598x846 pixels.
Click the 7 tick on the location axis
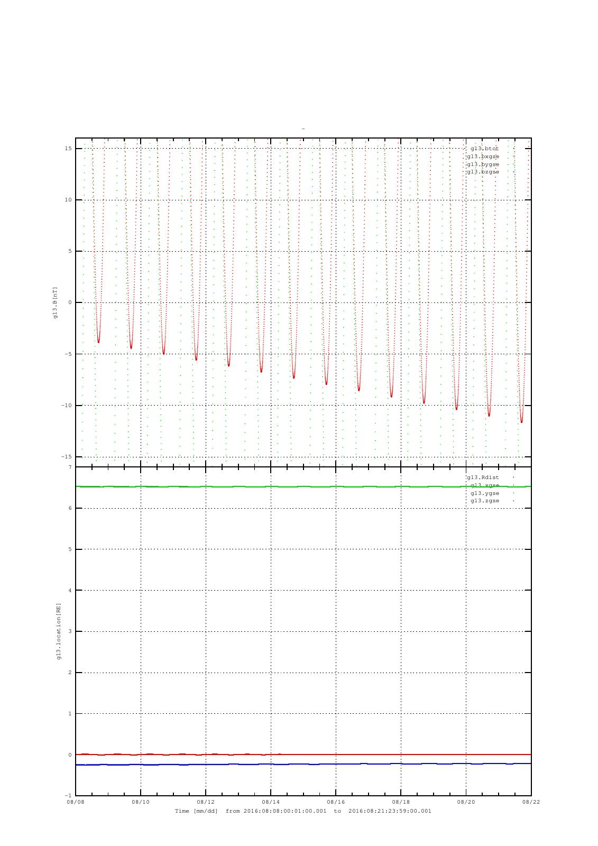tap(70, 467)
